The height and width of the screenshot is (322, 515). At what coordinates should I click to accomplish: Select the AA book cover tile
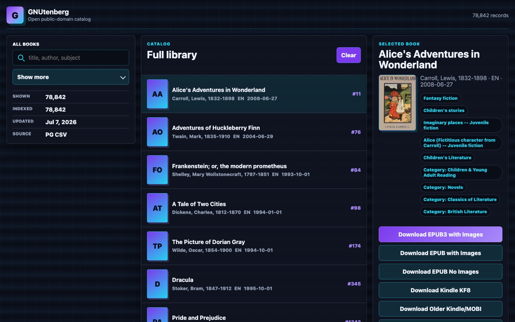[x=157, y=94]
